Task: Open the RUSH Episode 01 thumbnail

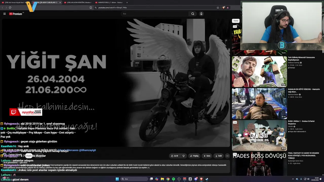Action: [x=259, y=135]
